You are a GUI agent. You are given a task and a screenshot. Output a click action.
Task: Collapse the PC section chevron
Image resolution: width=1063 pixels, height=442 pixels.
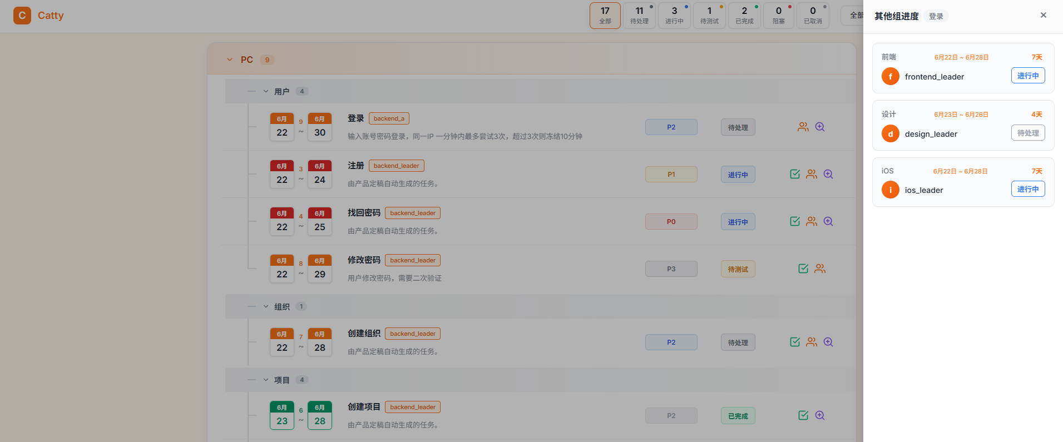coord(230,59)
